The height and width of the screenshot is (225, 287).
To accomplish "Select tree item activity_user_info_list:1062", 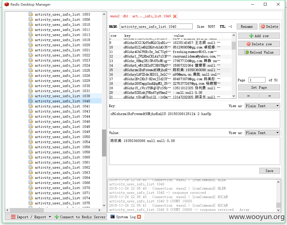I will (x=62, y=167).
